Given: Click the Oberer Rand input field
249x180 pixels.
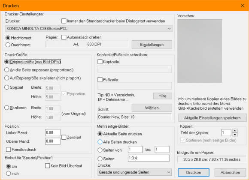Looking at the screenshot, I should point(53,141).
